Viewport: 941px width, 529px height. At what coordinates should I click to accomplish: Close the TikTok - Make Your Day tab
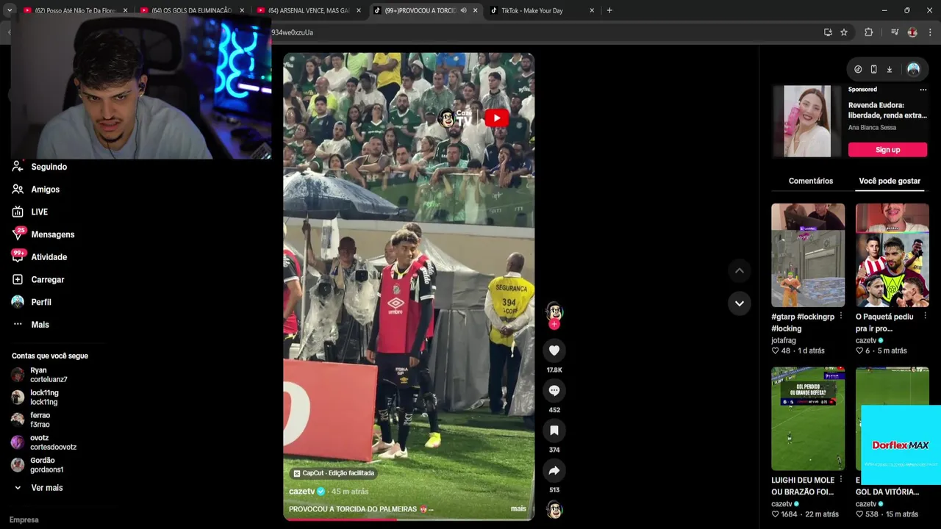coord(592,10)
